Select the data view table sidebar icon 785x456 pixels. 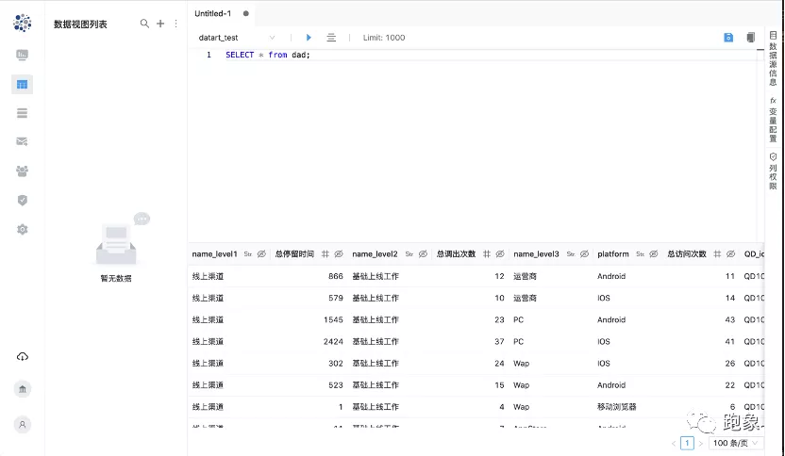pyautogui.click(x=22, y=85)
